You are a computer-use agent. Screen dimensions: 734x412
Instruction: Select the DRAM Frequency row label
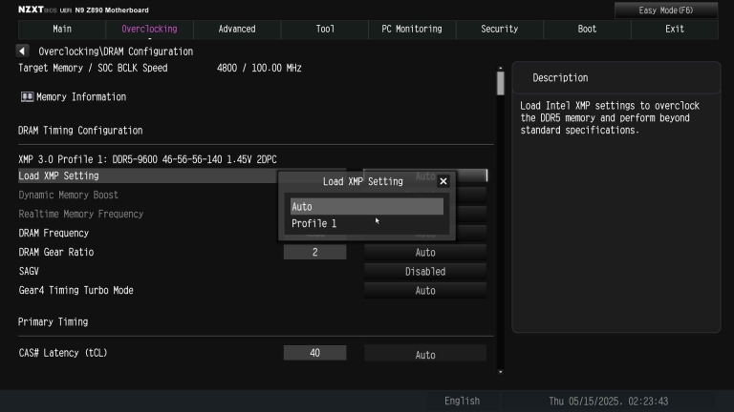pos(54,233)
